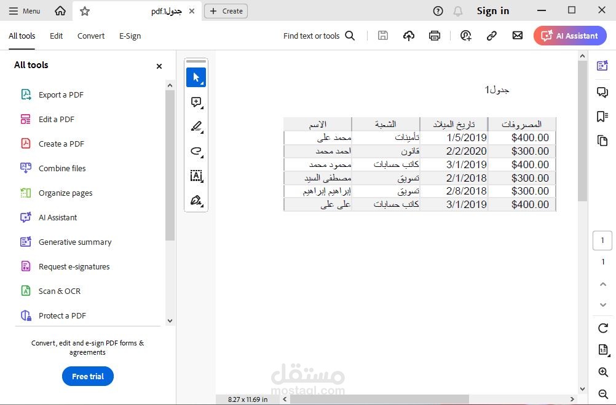Open the Convert tab

(x=91, y=36)
